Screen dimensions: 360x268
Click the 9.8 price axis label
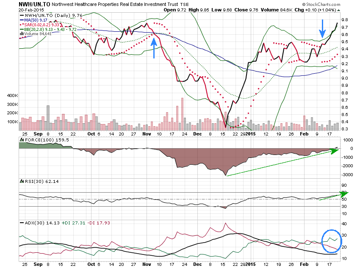[x=345, y=20]
